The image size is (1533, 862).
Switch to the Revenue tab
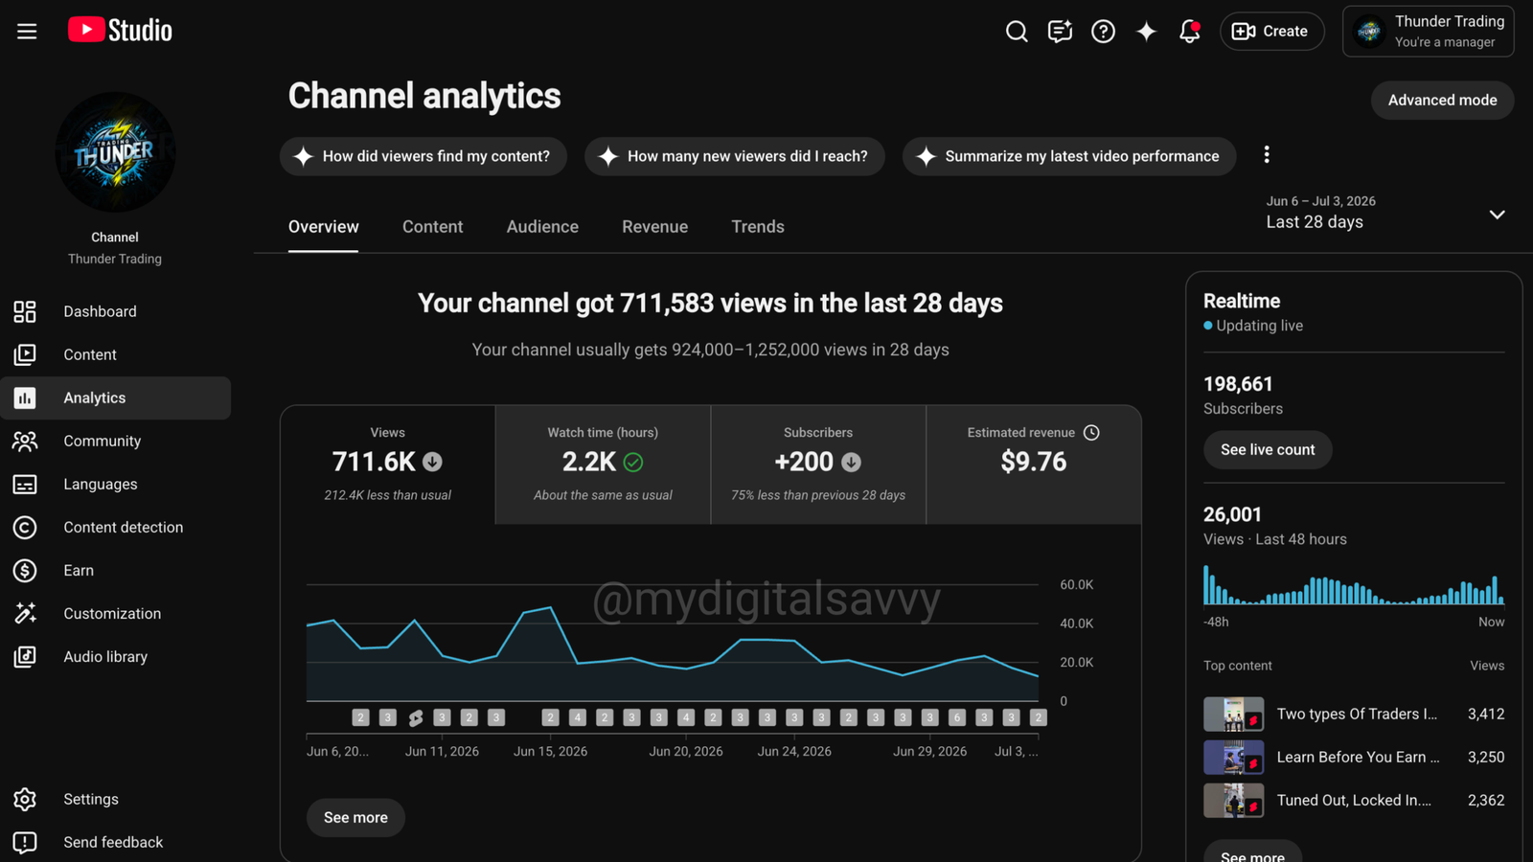point(654,227)
